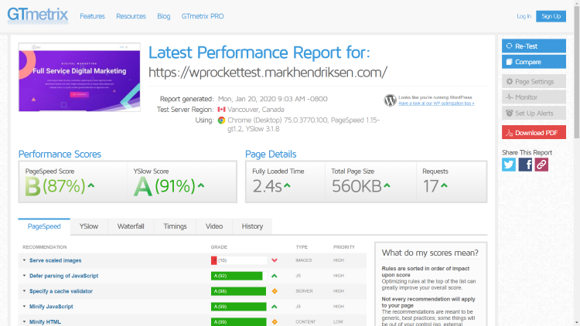Click Requests trend arrow
Viewport: 580px width, 326px height.
(x=444, y=185)
